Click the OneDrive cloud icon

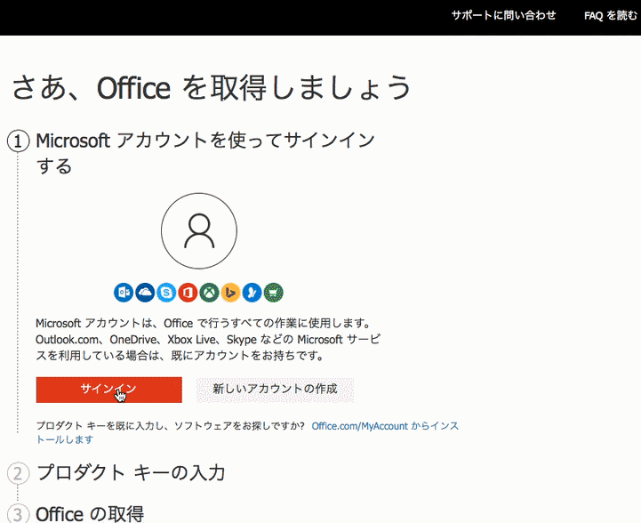tap(145, 293)
